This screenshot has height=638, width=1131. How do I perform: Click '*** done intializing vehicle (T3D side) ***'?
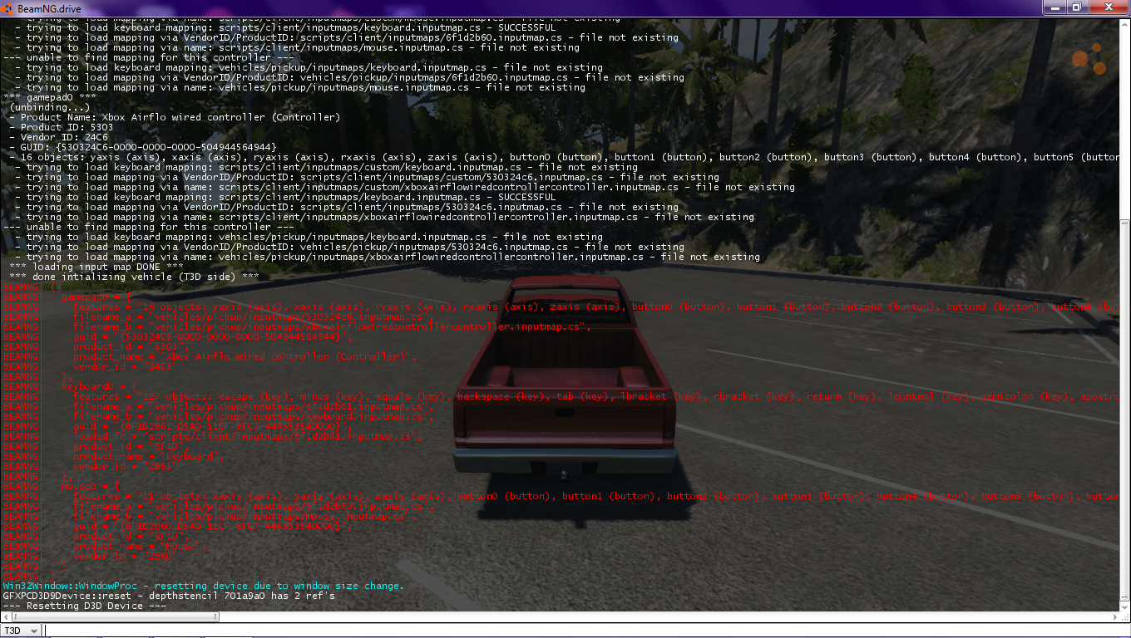click(x=134, y=277)
